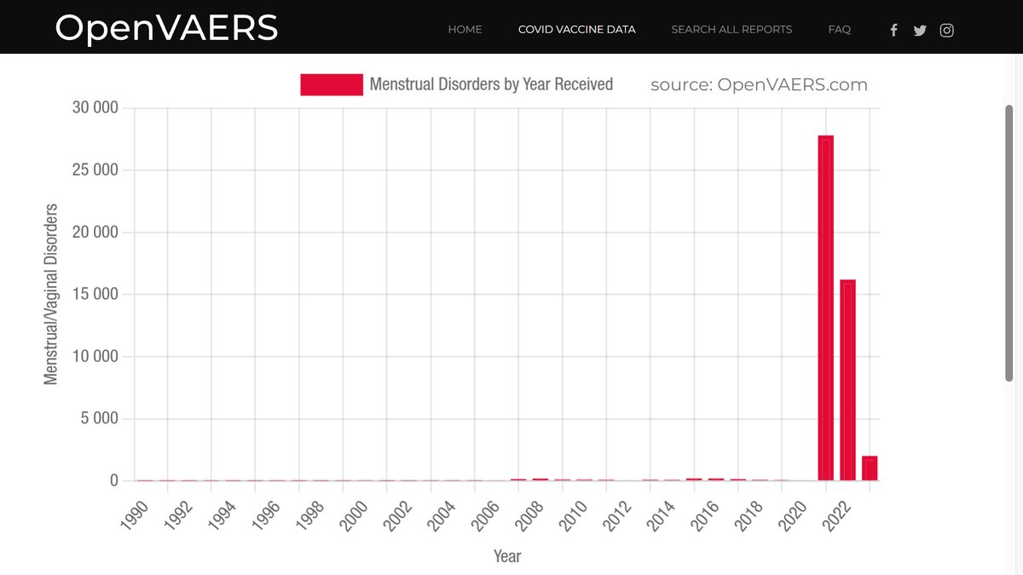Click the Menstrual/Vaginal Disorders axis title

click(51, 294)
